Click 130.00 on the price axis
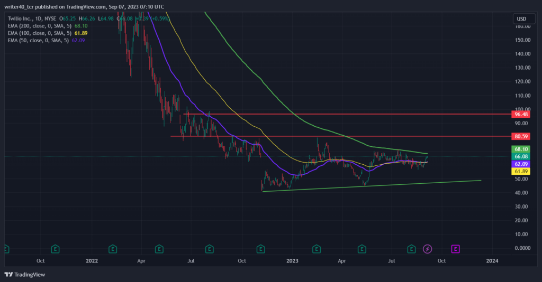Viewport: 542px width, 282px height. click(522, 68)
